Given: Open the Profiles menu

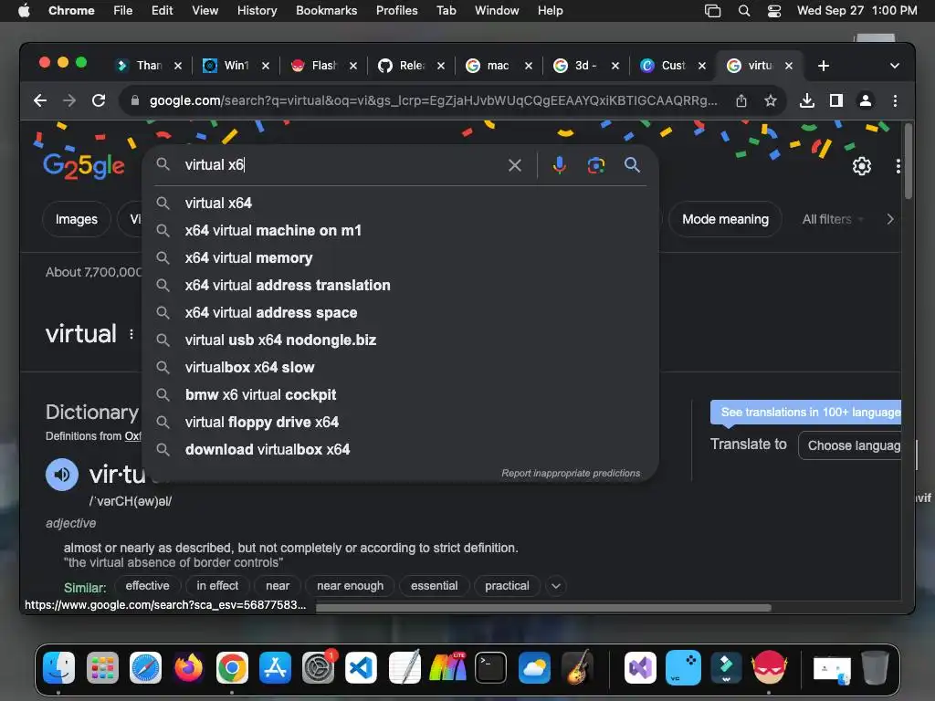Looking at the screenshot, I should pos(396,11).
